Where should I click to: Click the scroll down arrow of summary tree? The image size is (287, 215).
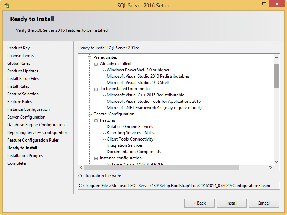pyautogui.click(x=276, y=162)
